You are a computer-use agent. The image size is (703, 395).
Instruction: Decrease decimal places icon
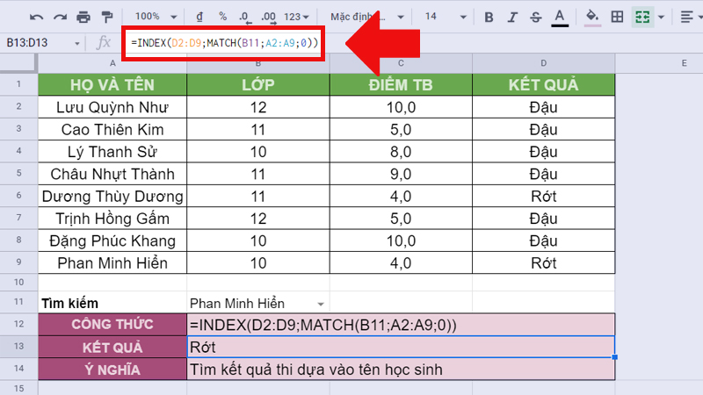coord(245,17)
